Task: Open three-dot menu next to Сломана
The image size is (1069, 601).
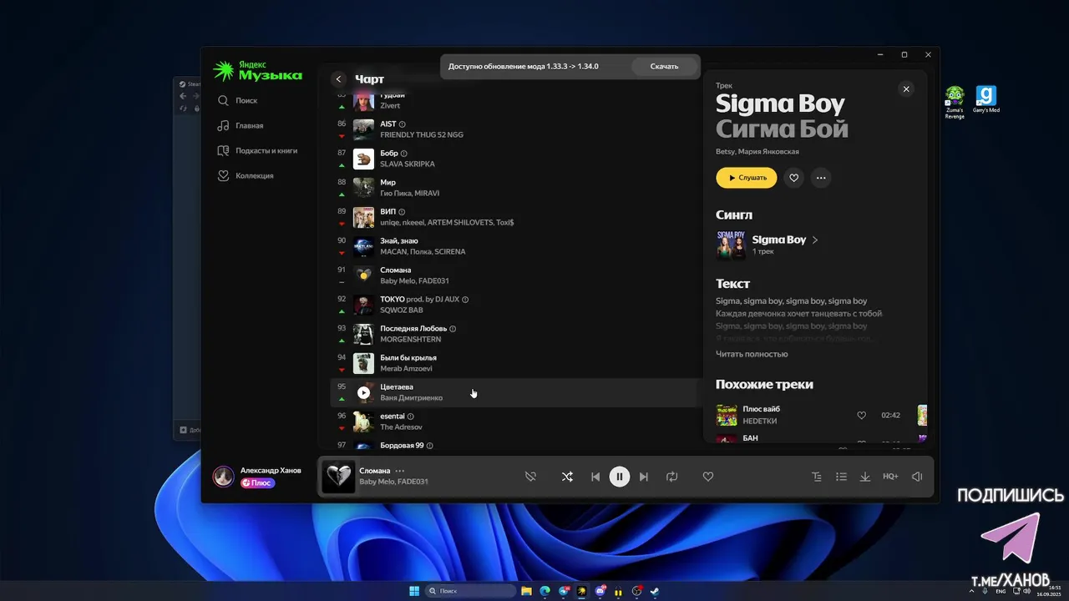Action: (x=400, y=471)
